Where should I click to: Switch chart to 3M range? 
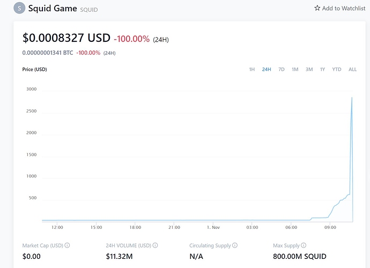coord(309,69)
